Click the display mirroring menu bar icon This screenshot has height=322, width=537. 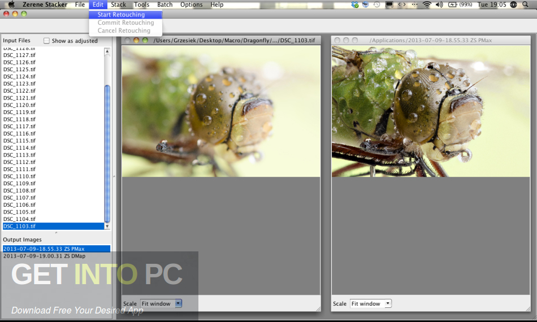pos(389,5)
